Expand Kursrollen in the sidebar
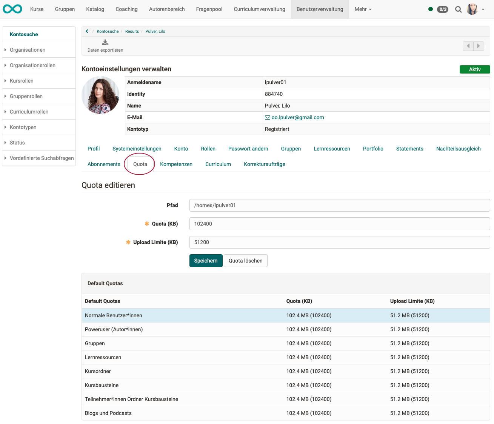The height and width of the screenshot is (424, 494). (x=22, y=81)
